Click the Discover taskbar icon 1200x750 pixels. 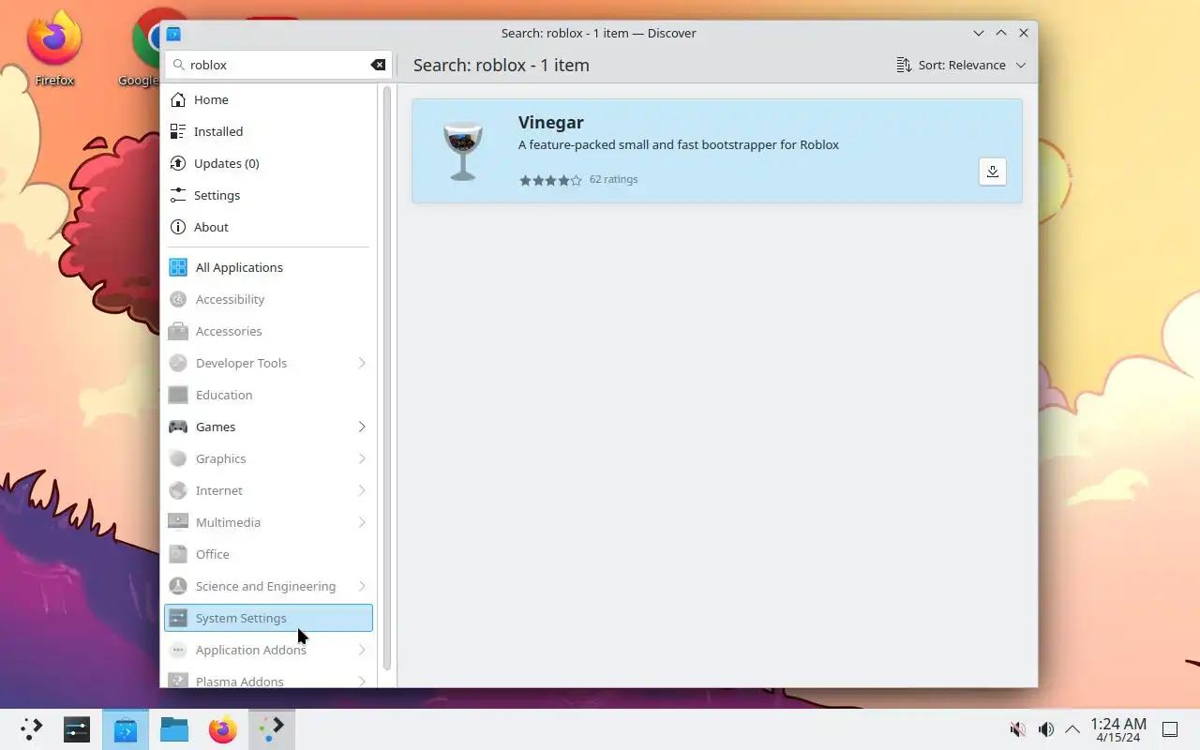tap(126, 729)
